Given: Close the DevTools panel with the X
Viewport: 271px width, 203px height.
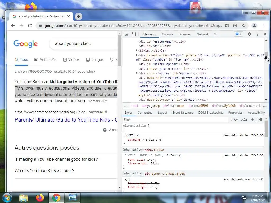Looking at the screenshot, I should [x=265, y=34].
